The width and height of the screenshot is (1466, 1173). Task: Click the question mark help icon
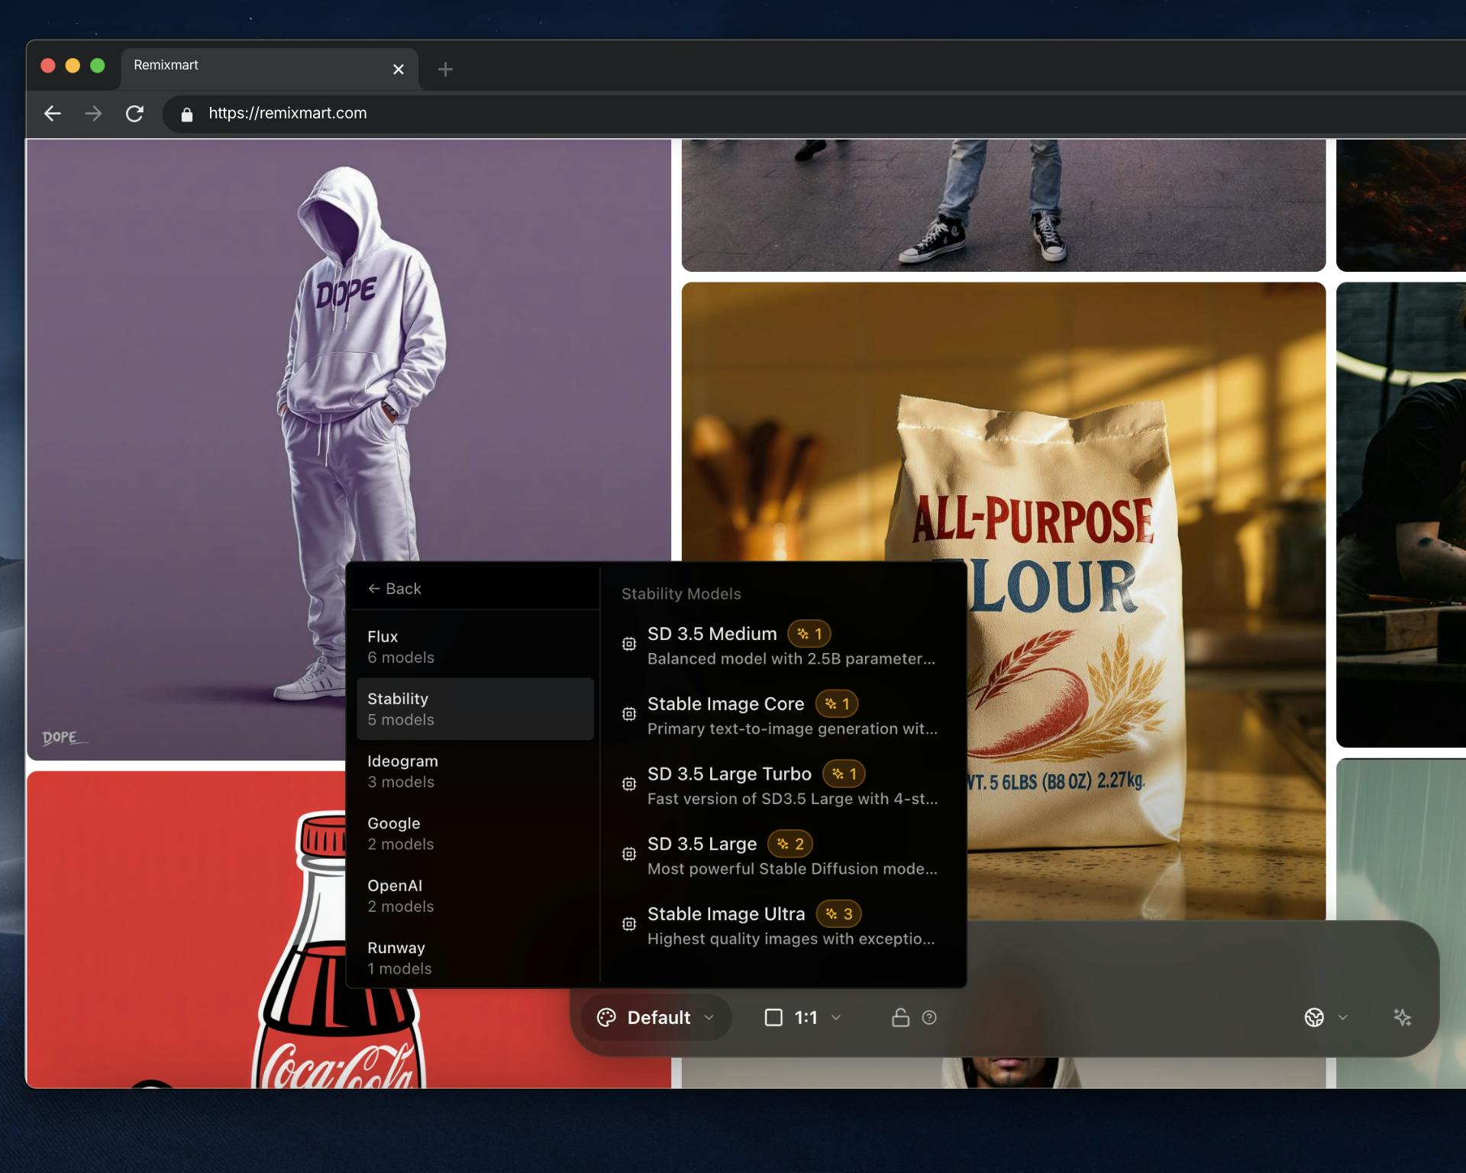[x=929, y=1018]
